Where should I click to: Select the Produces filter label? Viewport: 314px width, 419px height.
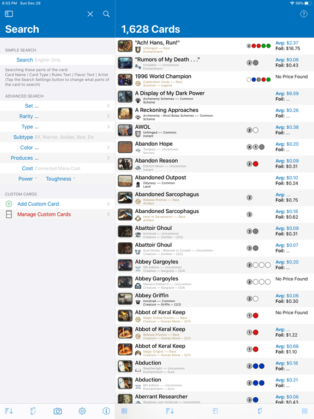[x=22, y=158]
